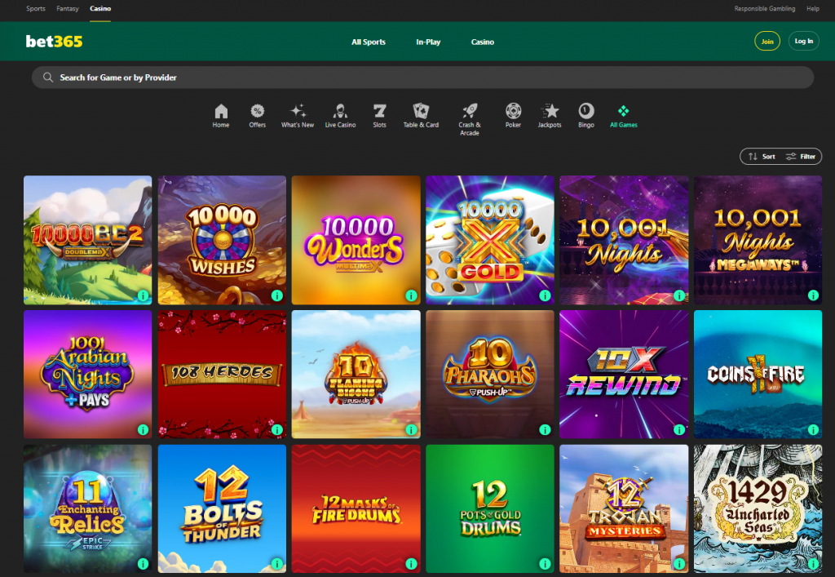The image size is (835, 577).
Task: Show info for 12 Bolts of Thunder
Action: point(277,564)
